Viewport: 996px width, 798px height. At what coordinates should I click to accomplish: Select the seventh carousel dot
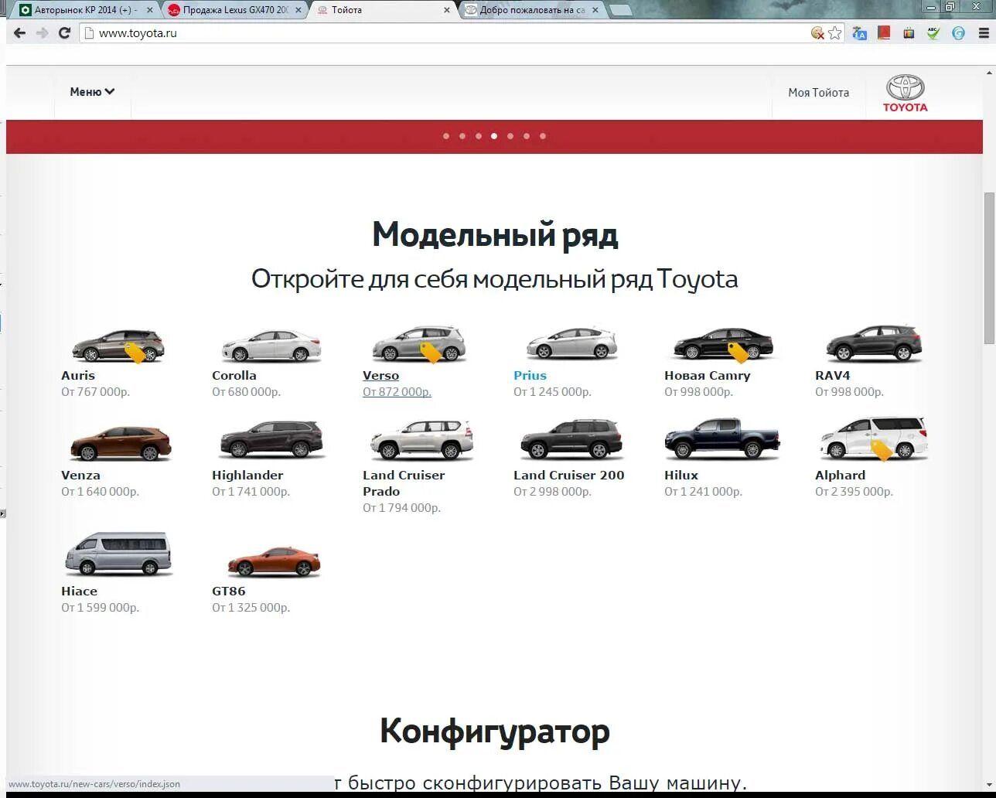click(543, 136)
